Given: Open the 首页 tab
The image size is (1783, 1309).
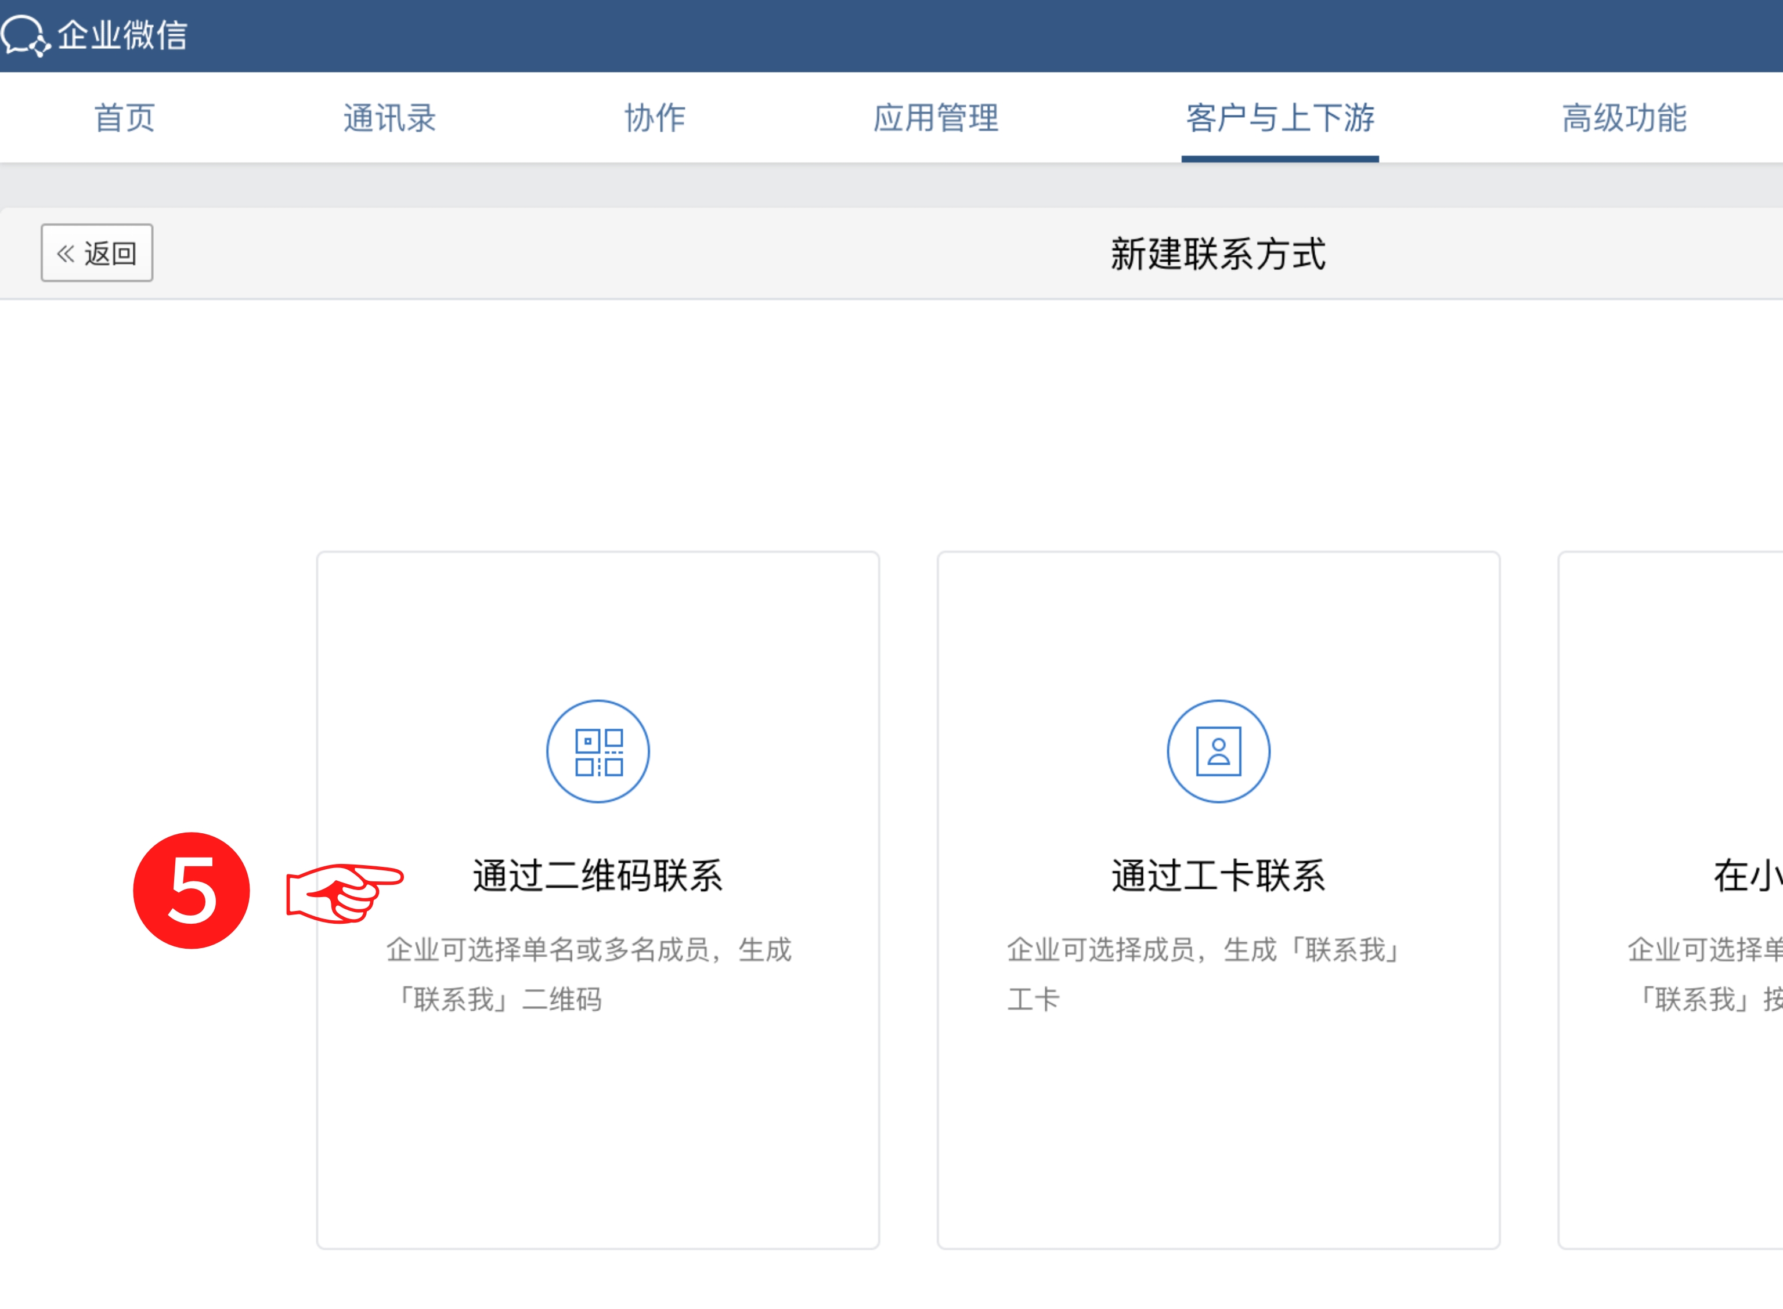Looking at the screenshot, I should [124, 118].
